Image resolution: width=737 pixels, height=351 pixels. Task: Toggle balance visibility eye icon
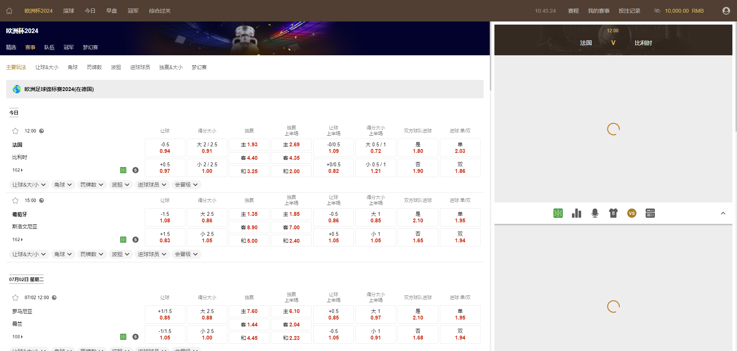click(657, 11)
